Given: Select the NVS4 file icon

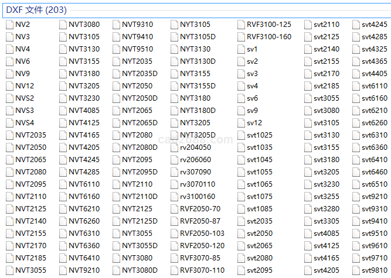Looking at the screenshot, I should (9, 123).
